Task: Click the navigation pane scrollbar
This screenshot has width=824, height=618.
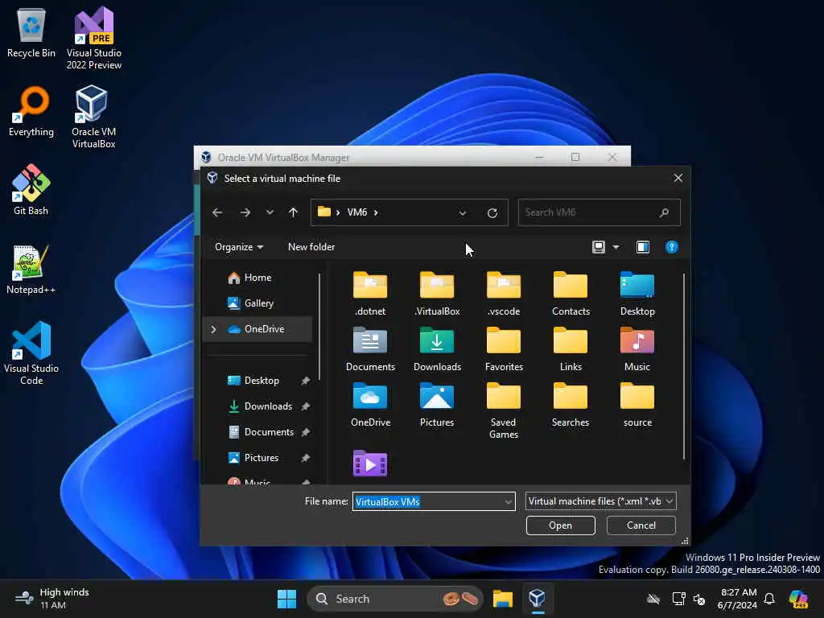Action: pyautogui.click(x=319, y=326)
